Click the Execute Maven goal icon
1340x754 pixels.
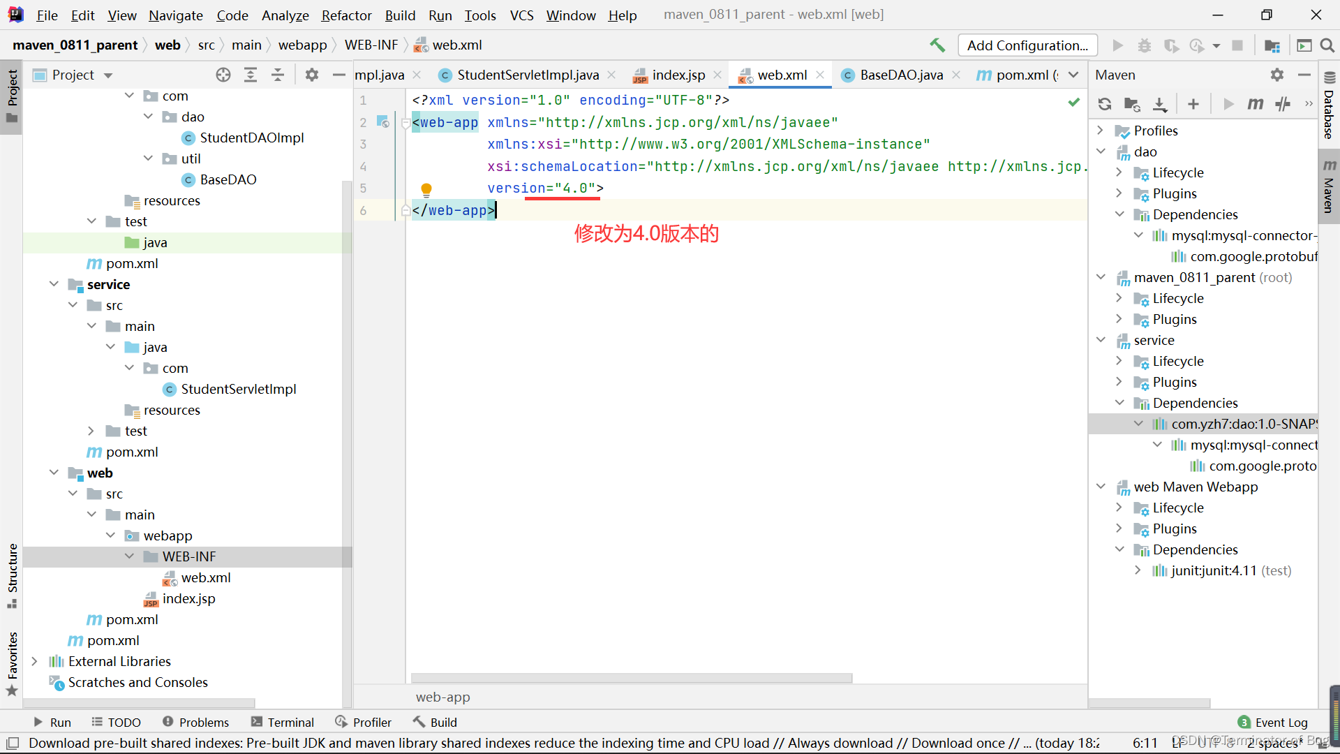tap(1254, 103)
